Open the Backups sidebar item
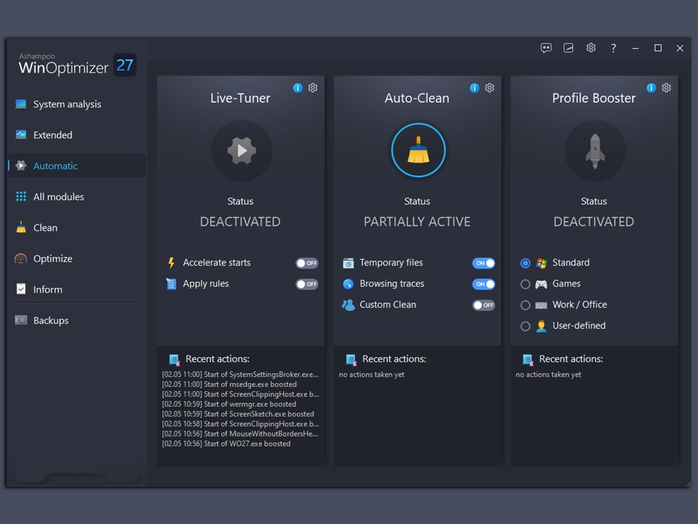698x524 pixels. point(50,320)
